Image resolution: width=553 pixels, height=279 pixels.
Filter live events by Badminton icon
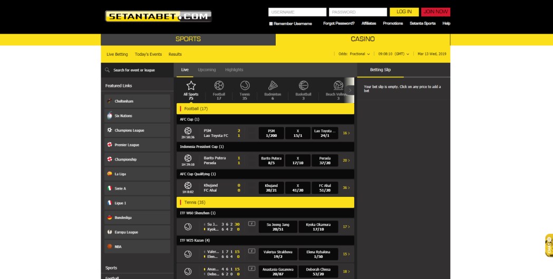(x=273, y=86)
